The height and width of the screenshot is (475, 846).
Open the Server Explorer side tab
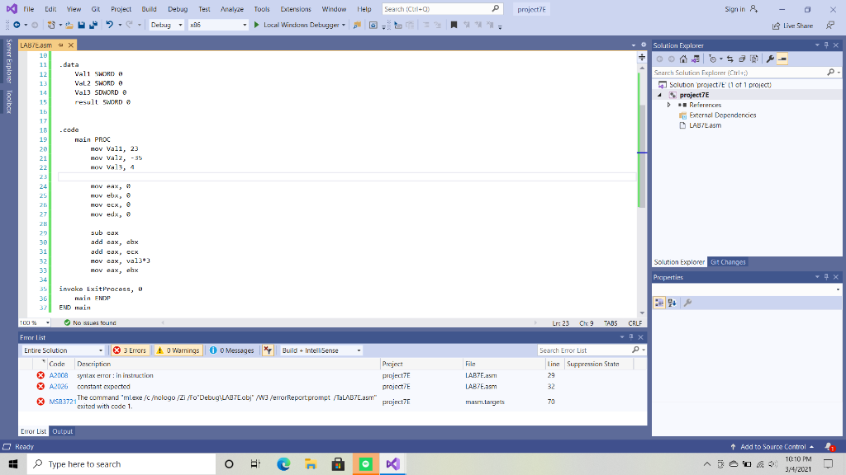tap(8, 61)
